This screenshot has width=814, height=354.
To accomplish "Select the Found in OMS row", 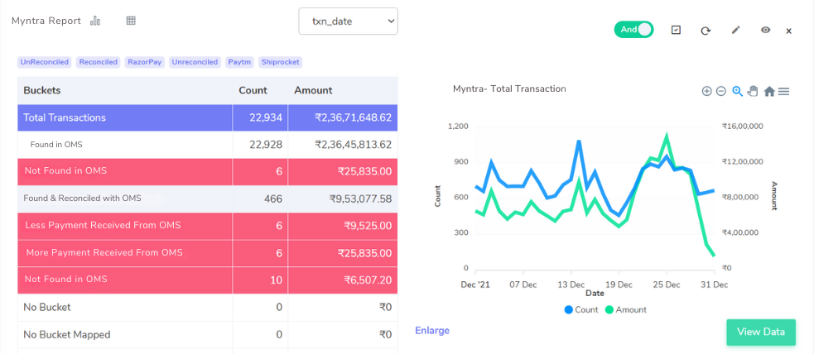I will point(208,145).
